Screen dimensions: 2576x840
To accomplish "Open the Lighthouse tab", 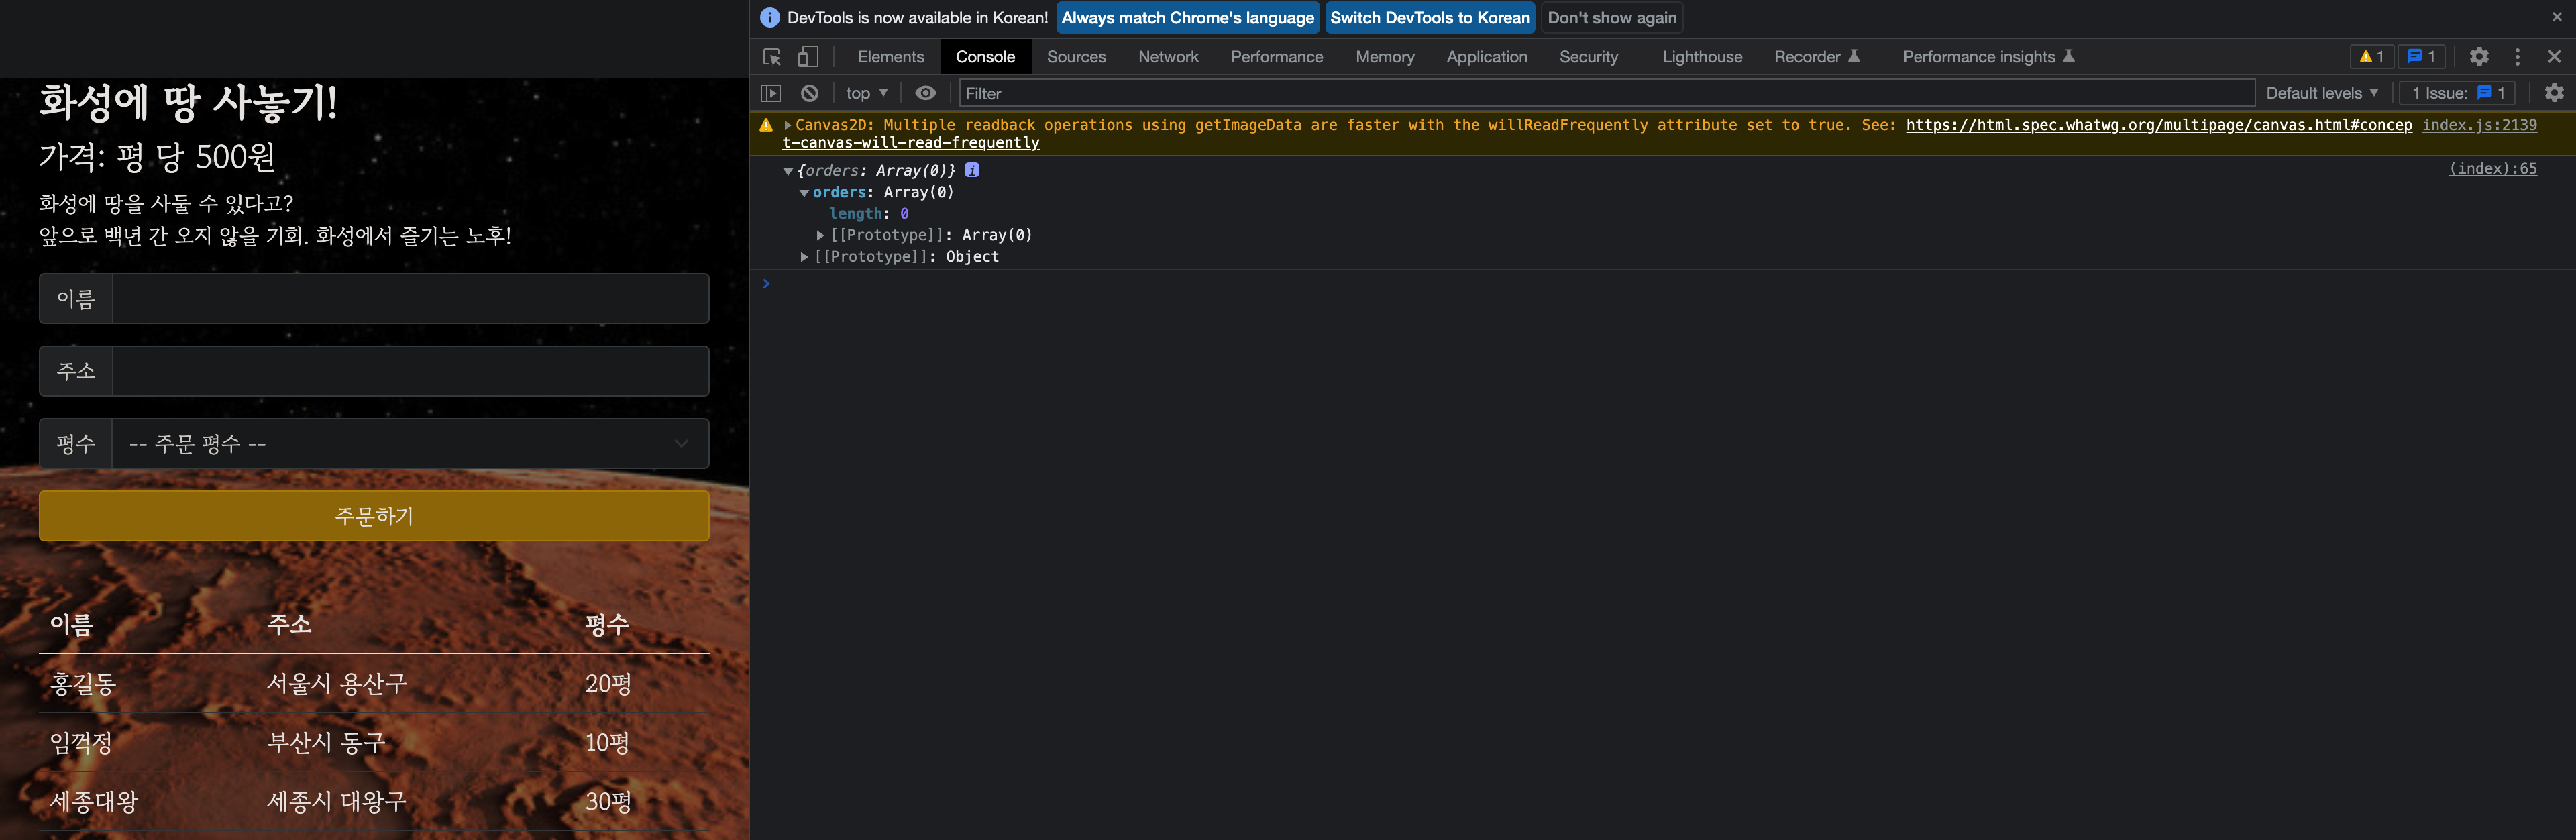I will coord(1702,57).
